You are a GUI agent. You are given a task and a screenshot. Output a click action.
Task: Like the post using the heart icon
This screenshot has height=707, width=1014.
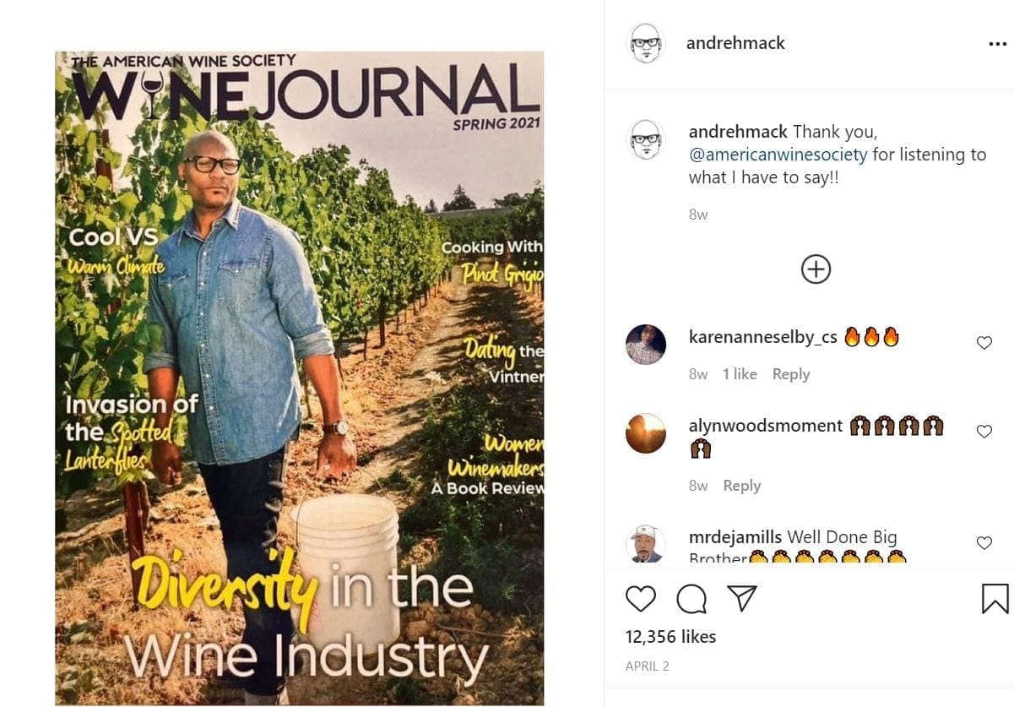pyautogui.click(x=642, y=598)
